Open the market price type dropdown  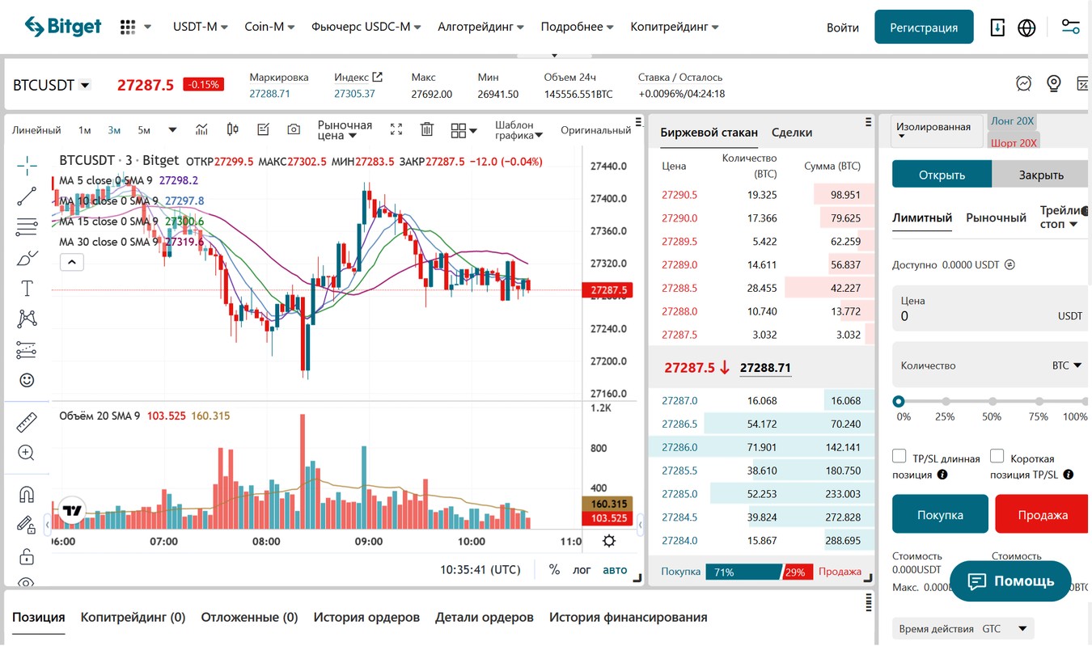pyautogui.click(x=345, y=129)
